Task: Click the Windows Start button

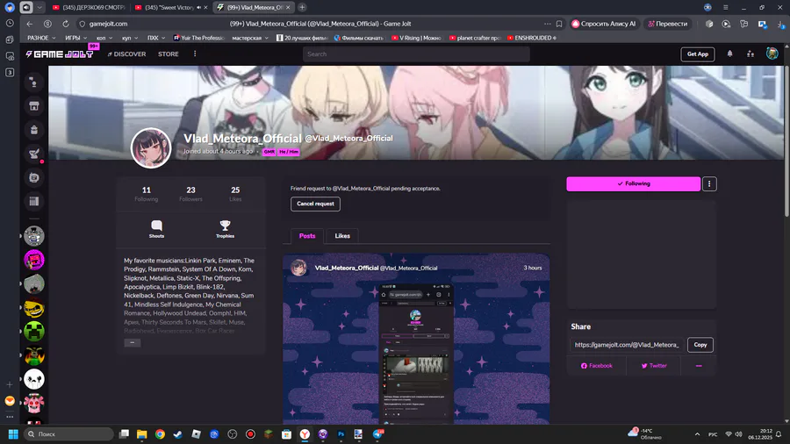Action: pyautogui.click(x=13, y=434)
